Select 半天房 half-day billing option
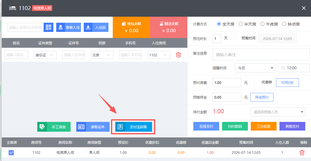 tap(247, 24)
